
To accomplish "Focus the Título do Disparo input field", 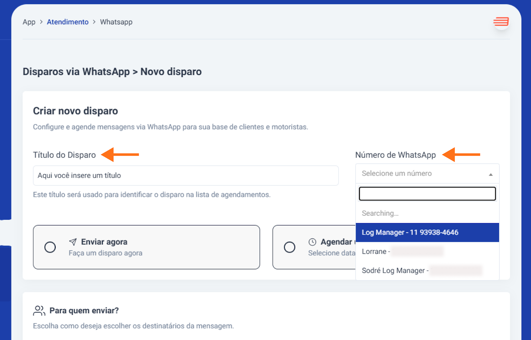I will (186, 176).
